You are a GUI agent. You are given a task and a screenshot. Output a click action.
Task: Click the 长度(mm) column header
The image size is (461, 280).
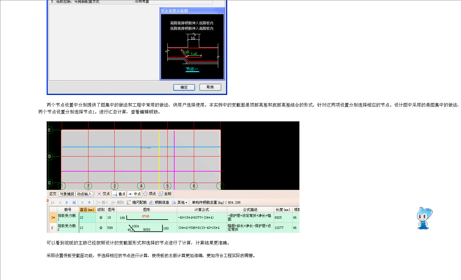(x=283, y=210)
